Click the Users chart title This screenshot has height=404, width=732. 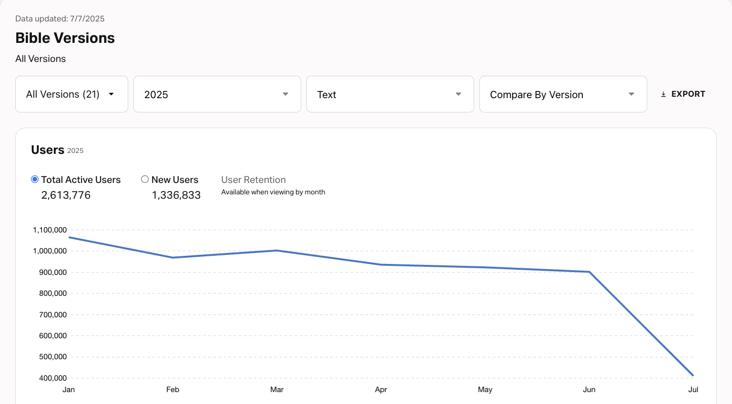coord(48,150)
